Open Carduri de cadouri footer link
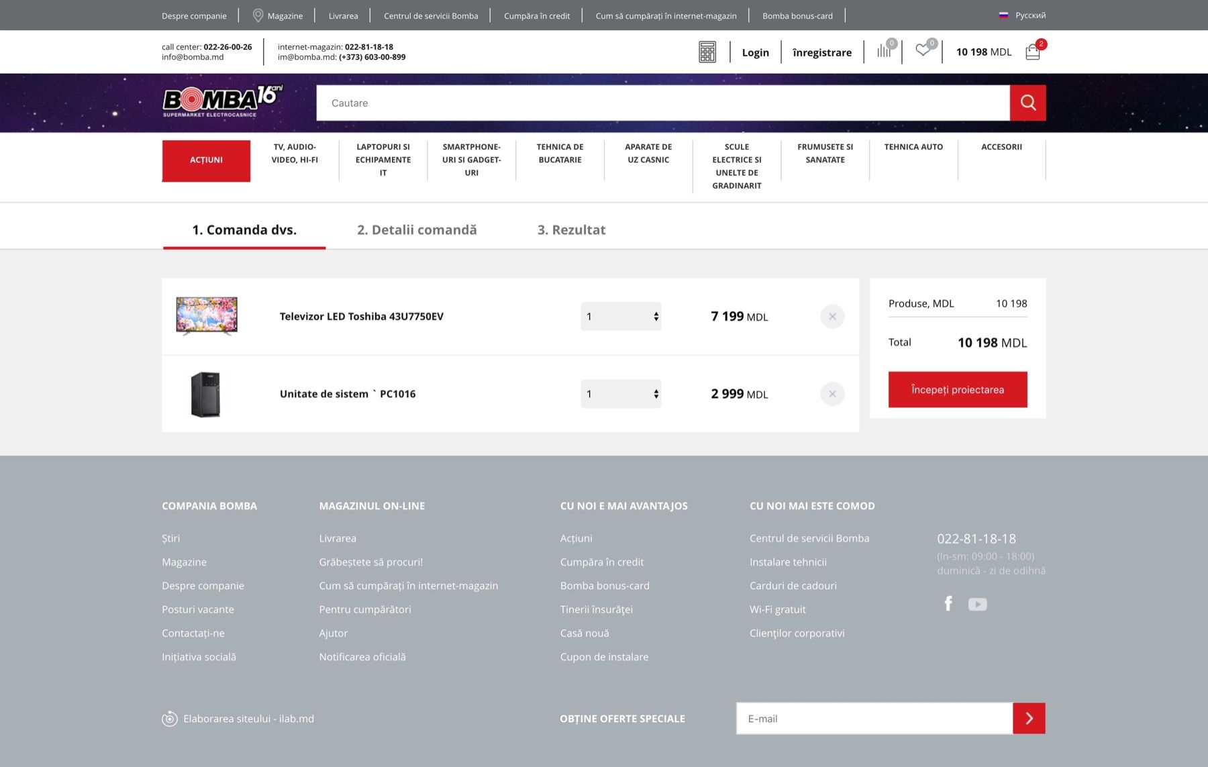The image size is (1208, 767). (x=793, y=585)
